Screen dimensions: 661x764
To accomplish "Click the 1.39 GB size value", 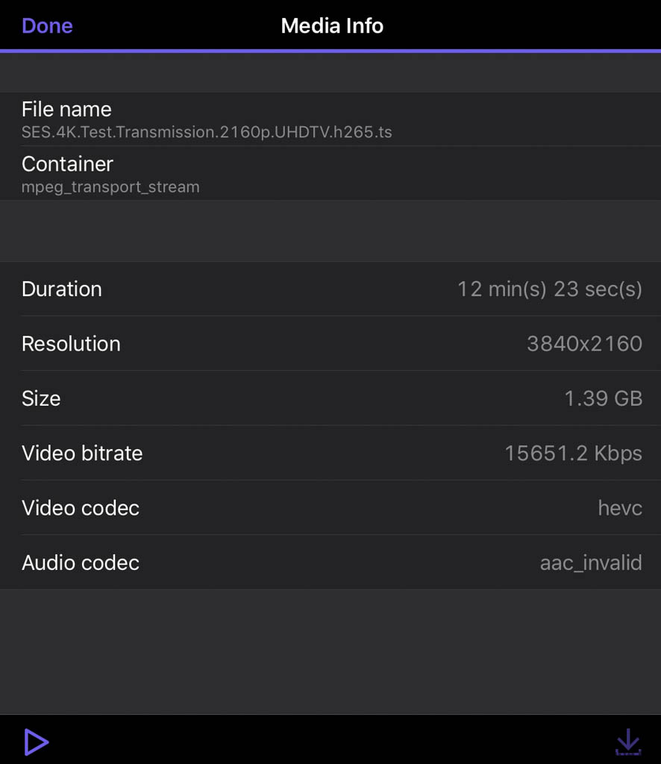I will tap(603, 398).
